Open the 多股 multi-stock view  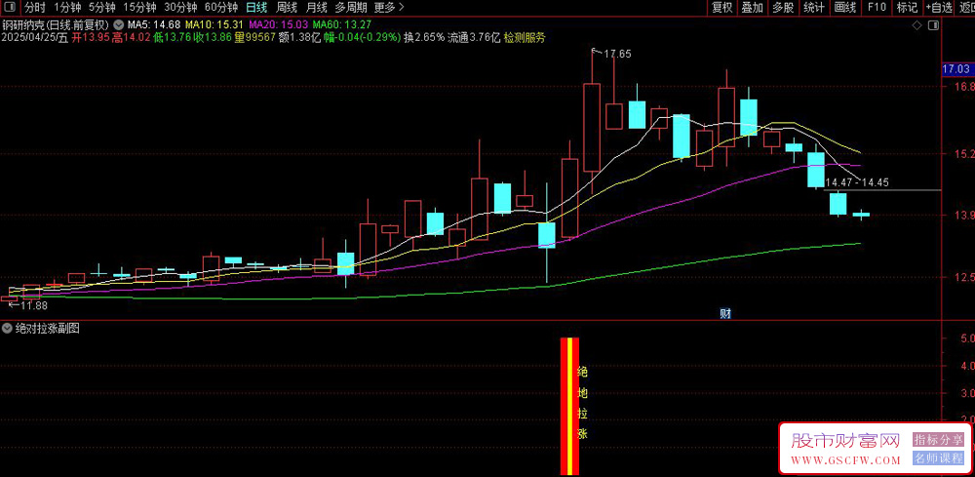[782, 8]
